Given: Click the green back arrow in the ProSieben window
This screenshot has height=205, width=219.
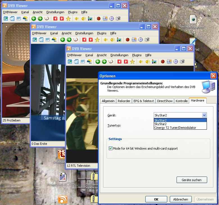Looking at the screenshot, I should point(34,19).
